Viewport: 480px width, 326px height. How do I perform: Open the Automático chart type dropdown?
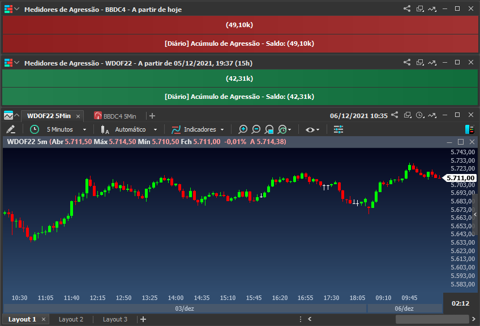(136, 129)
